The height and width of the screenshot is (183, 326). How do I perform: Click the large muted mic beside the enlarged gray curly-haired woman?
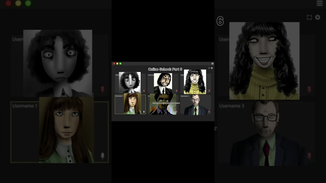(102, 89)
